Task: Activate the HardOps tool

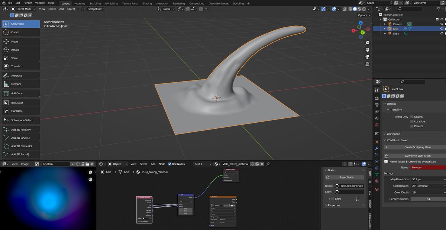Action: click(x=20, y=111)
